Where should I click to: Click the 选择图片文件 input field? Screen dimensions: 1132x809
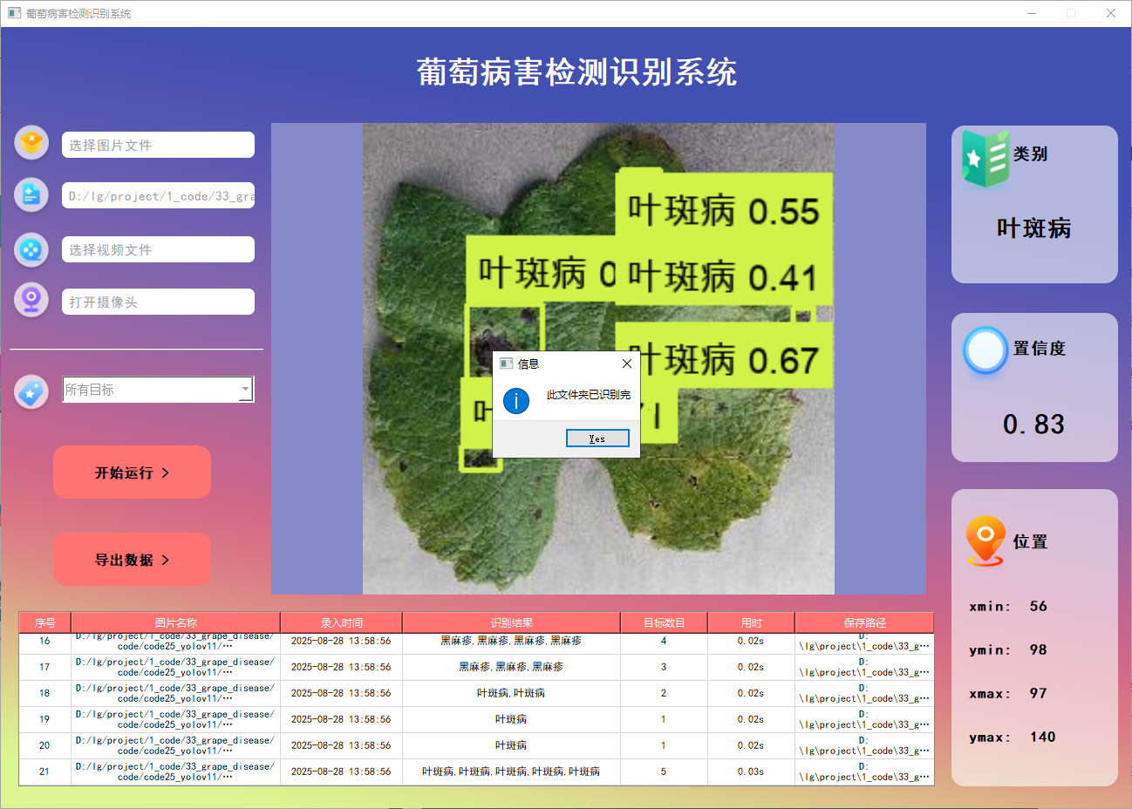tap(158, 145)
